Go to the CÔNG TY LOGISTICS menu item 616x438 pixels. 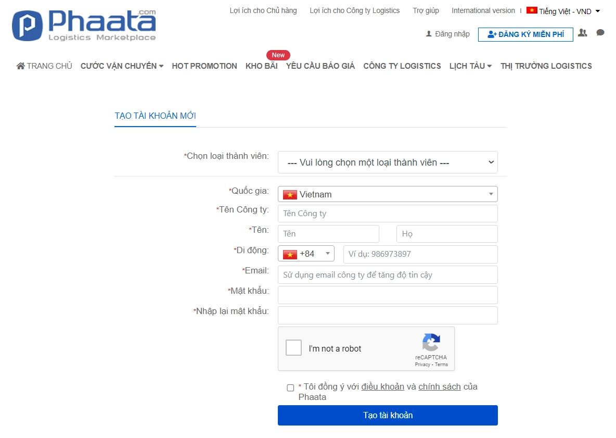[x=402, y=66]
